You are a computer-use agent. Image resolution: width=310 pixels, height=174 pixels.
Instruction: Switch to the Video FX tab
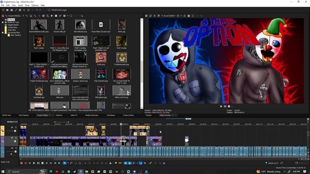point(74,115)
